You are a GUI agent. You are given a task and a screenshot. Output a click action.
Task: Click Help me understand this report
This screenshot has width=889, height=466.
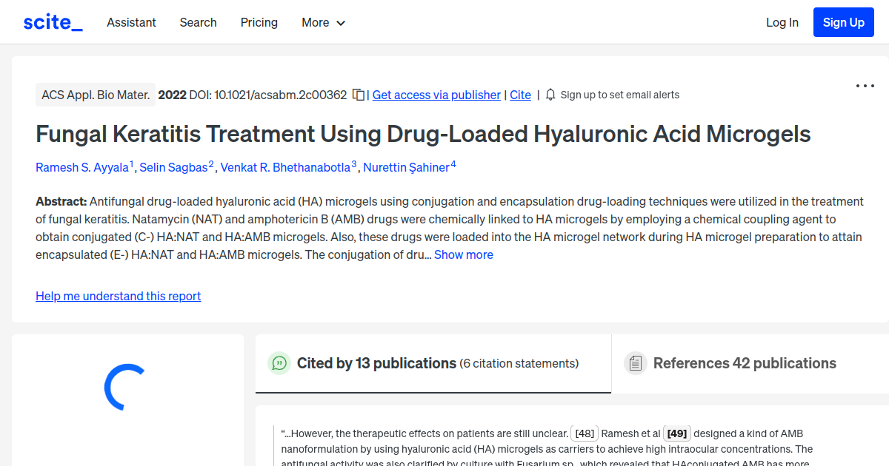tap(118, 296)
